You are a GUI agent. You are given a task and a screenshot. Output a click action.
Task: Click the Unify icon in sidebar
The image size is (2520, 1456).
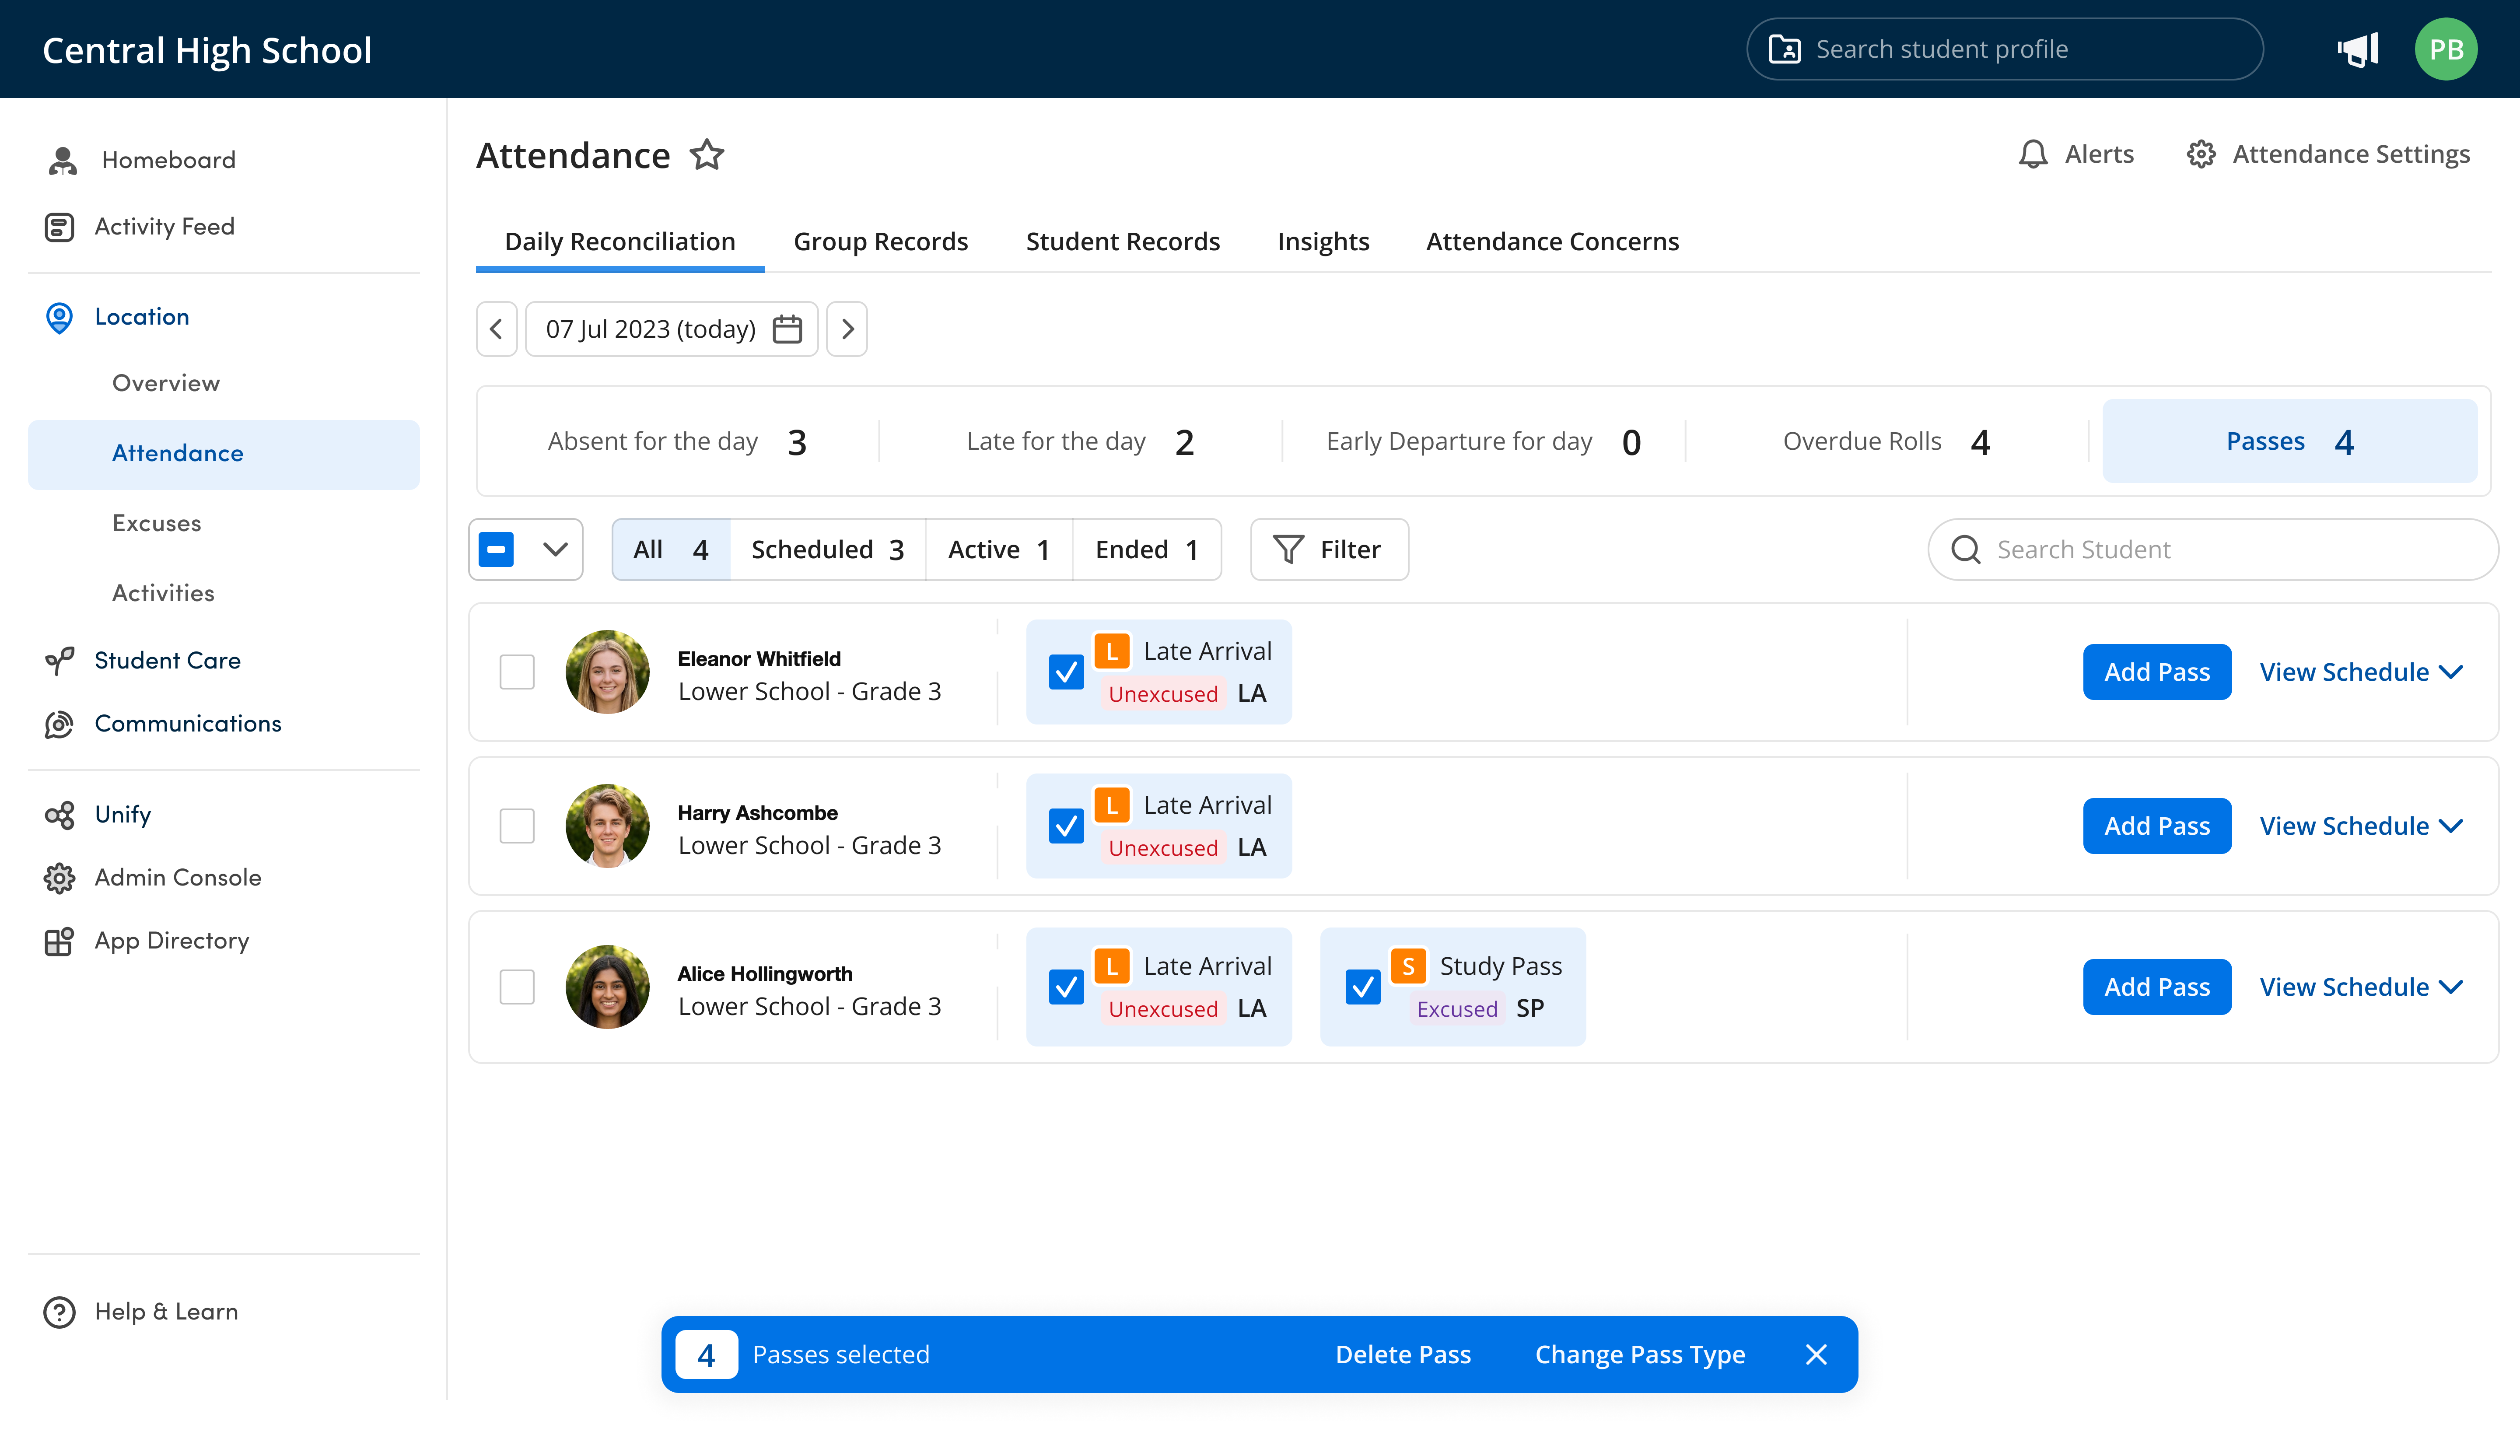60,815
